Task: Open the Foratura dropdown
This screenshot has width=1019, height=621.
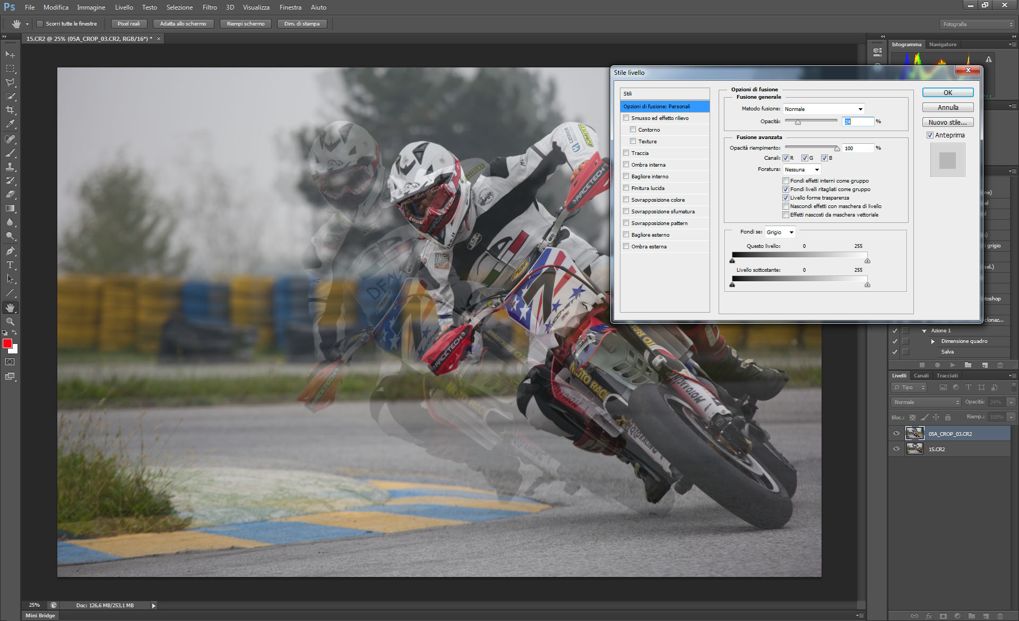Action: (802, 170)
